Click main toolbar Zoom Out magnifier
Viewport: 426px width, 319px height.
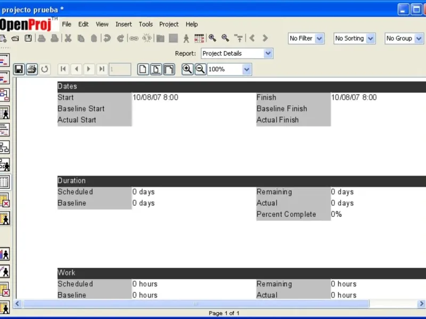point(225,38)
